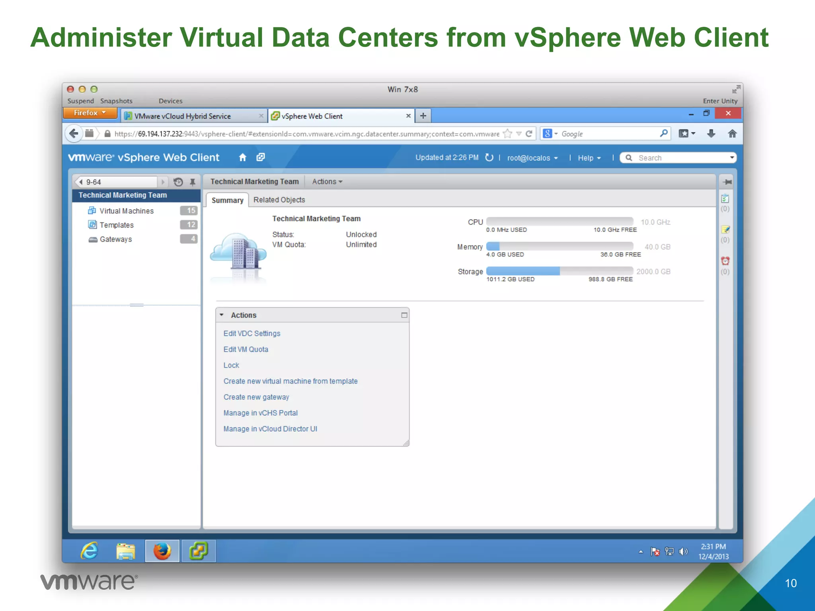Close the vSphere Web Client tab

[408, 116]
